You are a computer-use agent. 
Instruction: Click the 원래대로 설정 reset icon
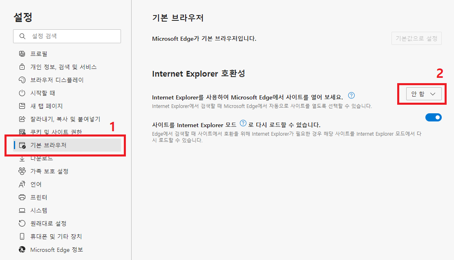22,223
